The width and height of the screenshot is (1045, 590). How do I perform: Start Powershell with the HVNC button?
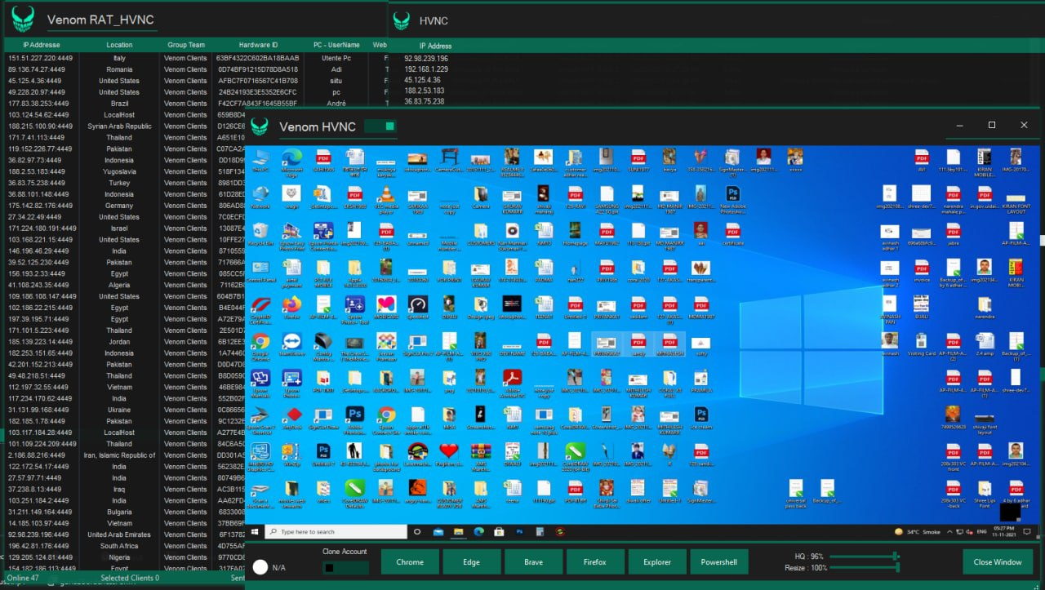(x=719, y=562)
